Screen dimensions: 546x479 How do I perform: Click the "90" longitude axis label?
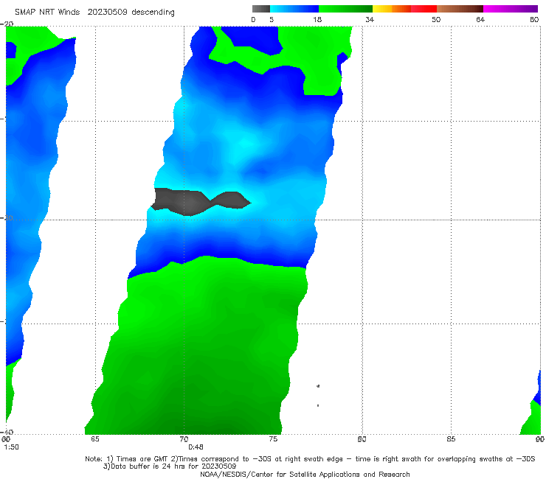[x=540, y=439]
